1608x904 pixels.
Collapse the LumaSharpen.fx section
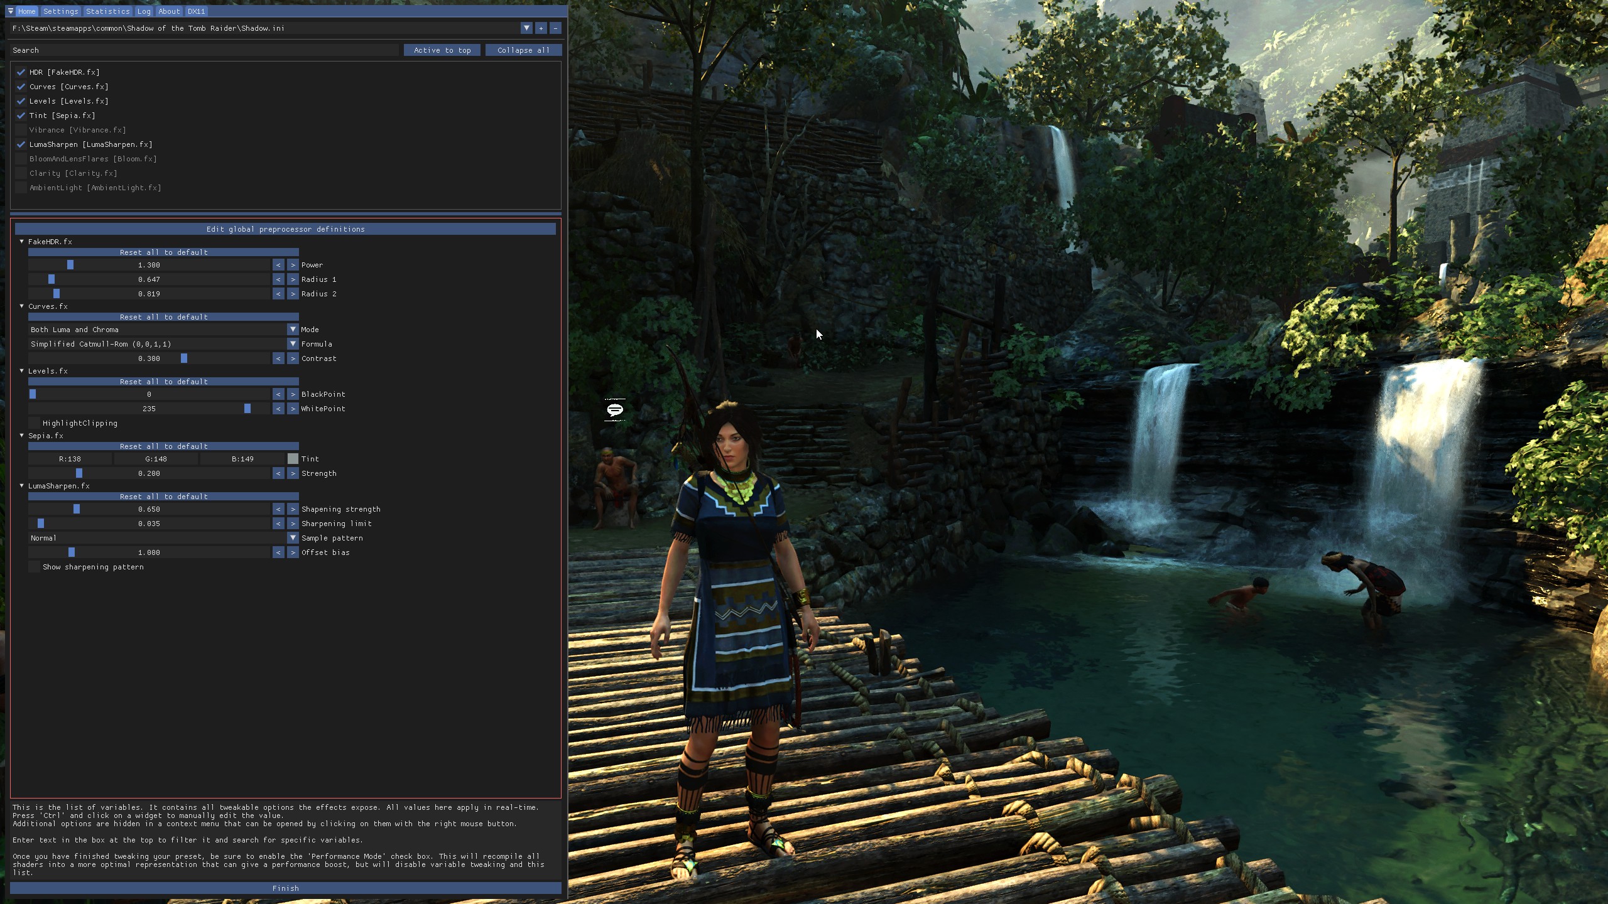pos(21,486)
